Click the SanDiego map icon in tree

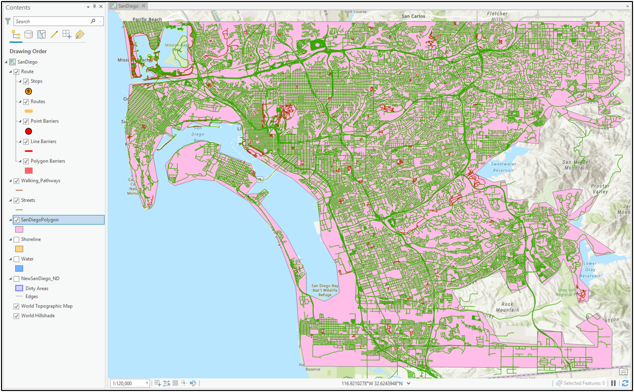13,62
